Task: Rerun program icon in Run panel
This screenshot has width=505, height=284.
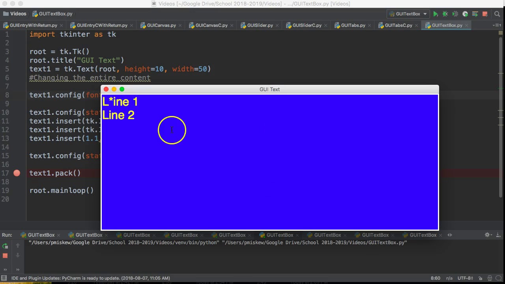Action: [x=5, y=246]
